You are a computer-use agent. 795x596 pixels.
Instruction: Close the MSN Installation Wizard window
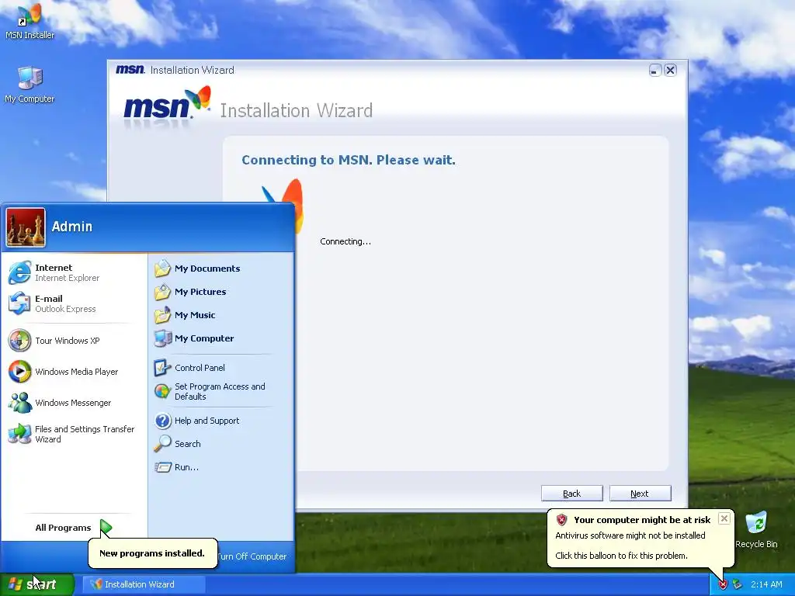[670, 71]
